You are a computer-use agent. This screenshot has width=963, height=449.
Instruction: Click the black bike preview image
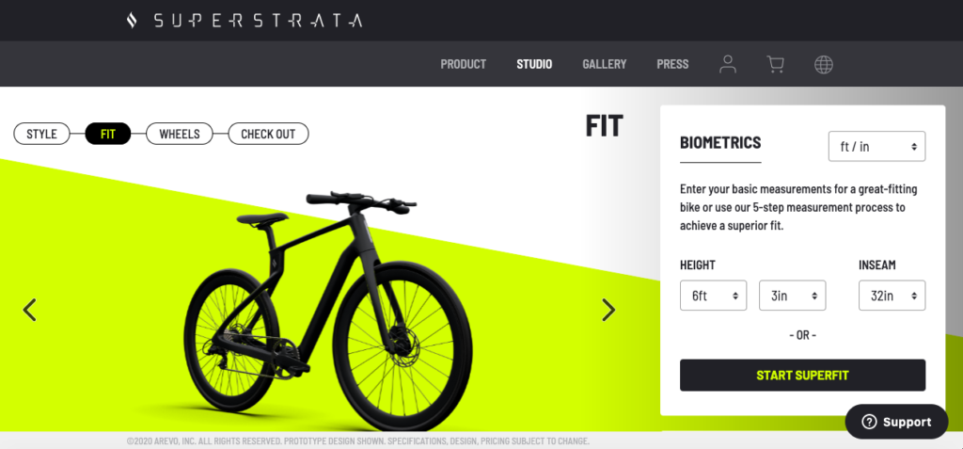click(x=328, y=311)
